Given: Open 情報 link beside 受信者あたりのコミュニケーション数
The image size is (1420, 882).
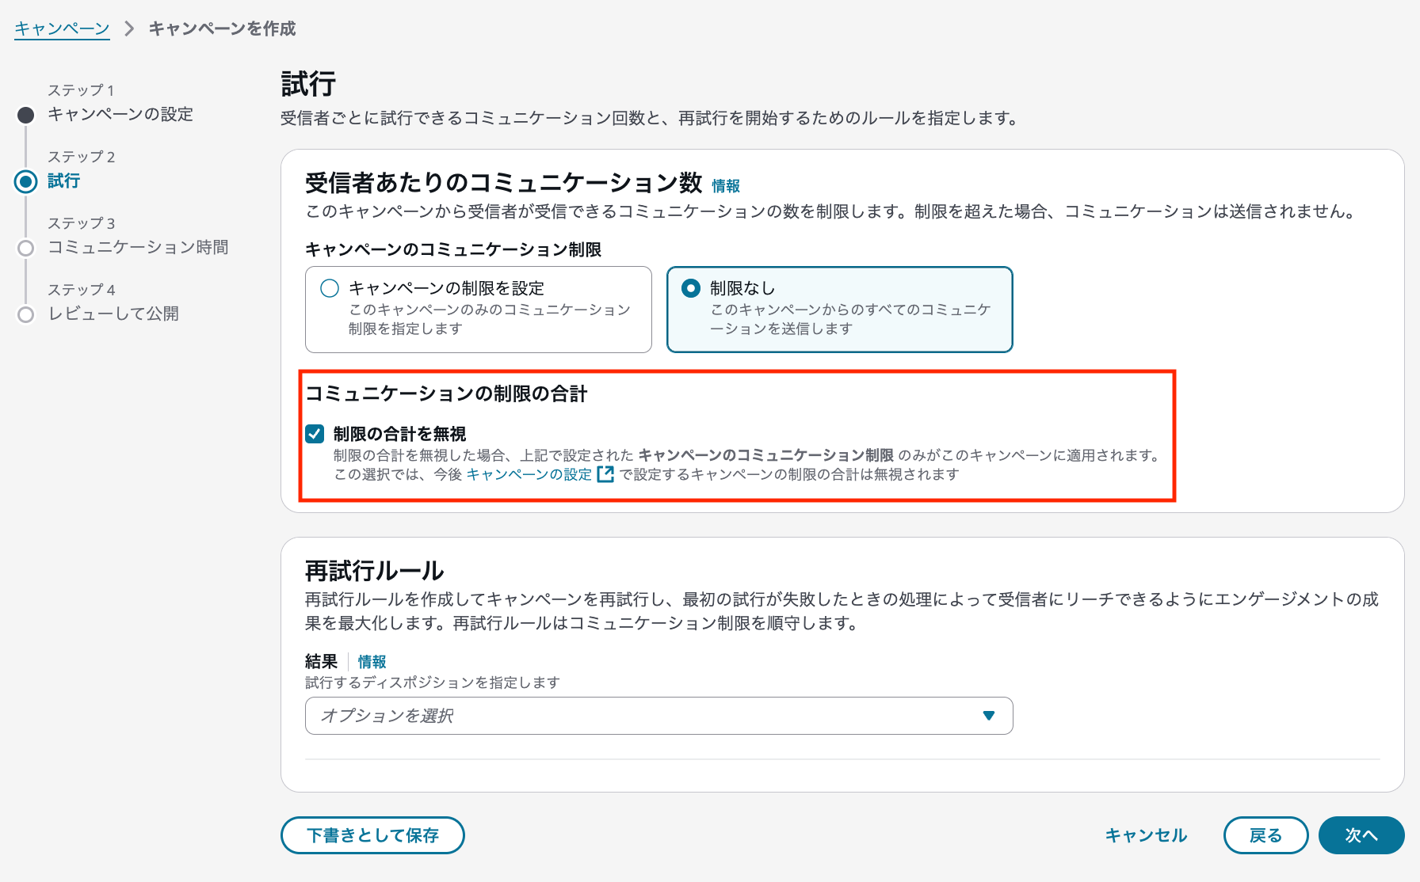Looking at the screenshot, I should 726,186.
